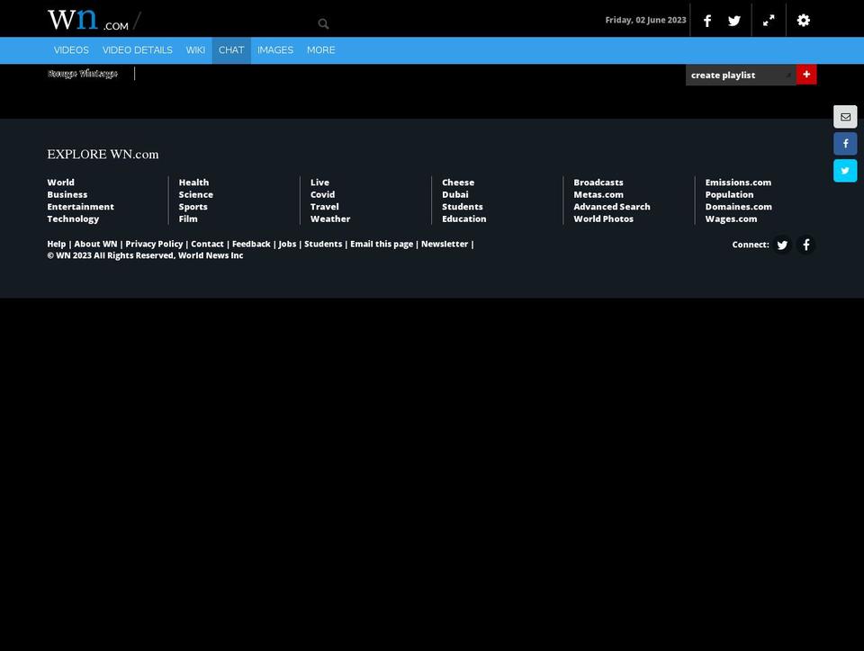Click the Rouge Vintage title text
The height and width of the screenshot is (651, 864).
coord(83,73)
